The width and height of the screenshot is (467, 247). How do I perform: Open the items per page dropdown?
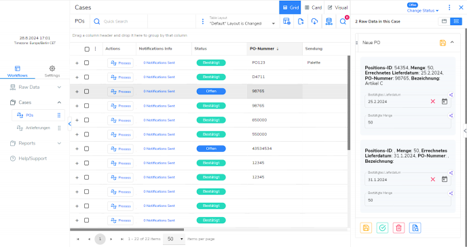pyautogui.click(x=174, y=239)
